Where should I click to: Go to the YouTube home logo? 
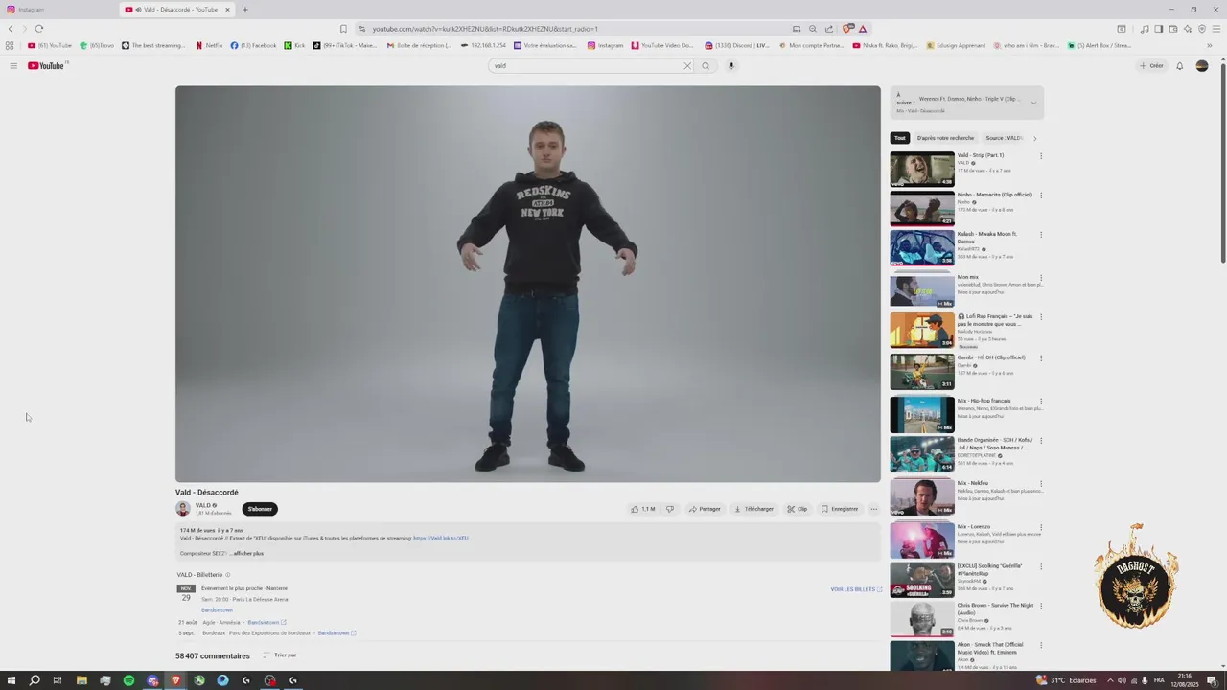coord(46,66)
